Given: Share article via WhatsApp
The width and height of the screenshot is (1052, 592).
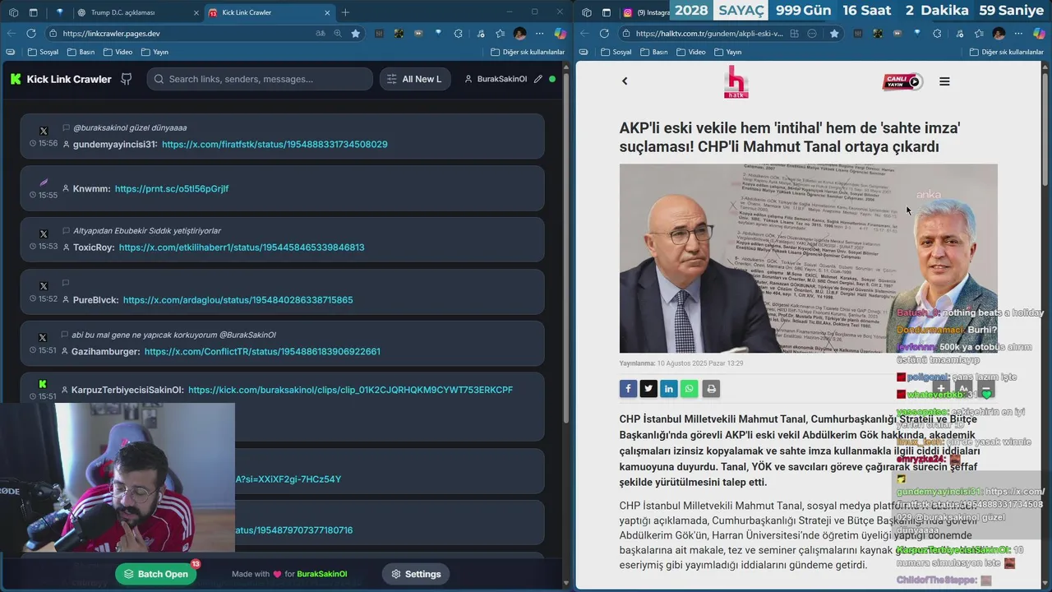Looking at the screenshot, I should point(690,389).
